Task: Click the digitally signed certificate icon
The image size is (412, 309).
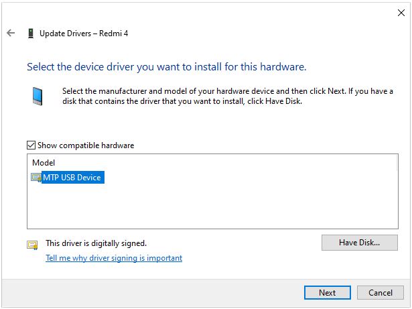Action: point(32,245)
